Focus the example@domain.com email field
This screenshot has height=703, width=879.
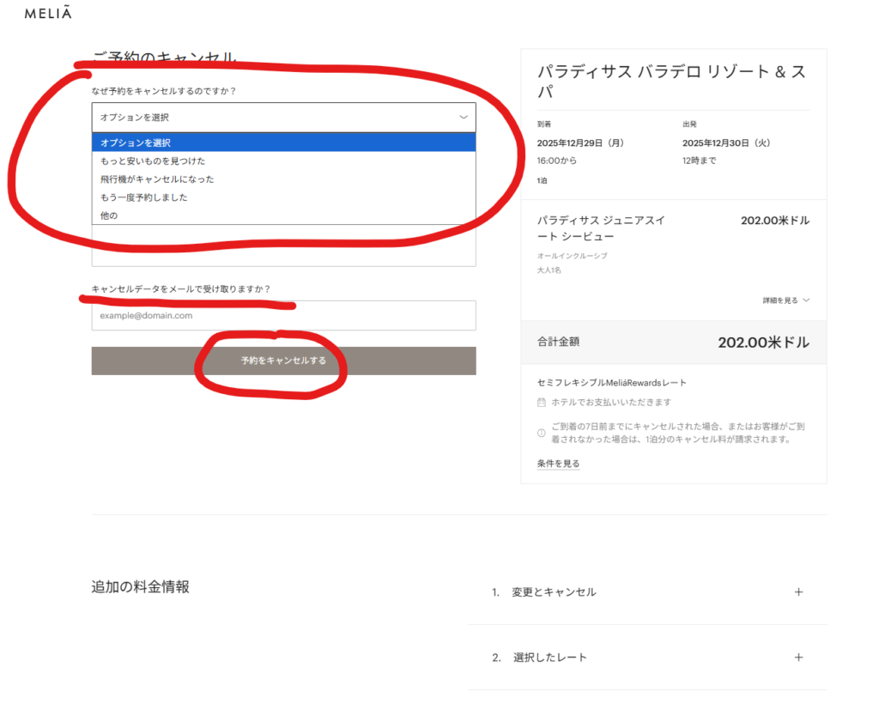[283, 316]
